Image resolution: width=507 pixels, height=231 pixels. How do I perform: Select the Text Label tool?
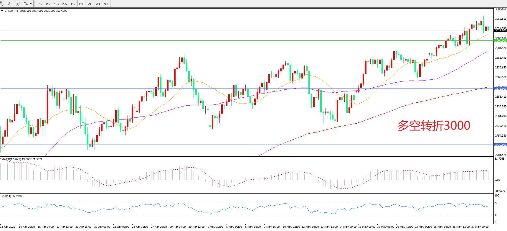click(17, 4)
